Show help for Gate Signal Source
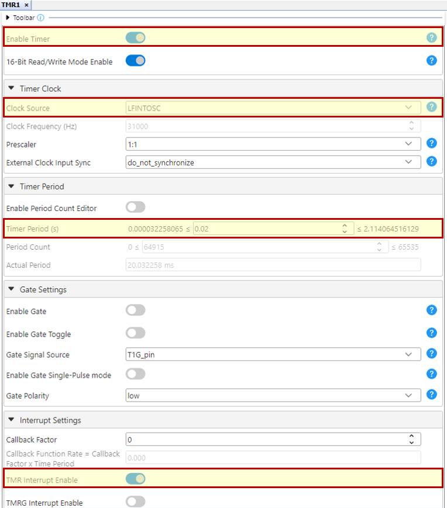Screen dimensions: 447x508 point(432,354)
